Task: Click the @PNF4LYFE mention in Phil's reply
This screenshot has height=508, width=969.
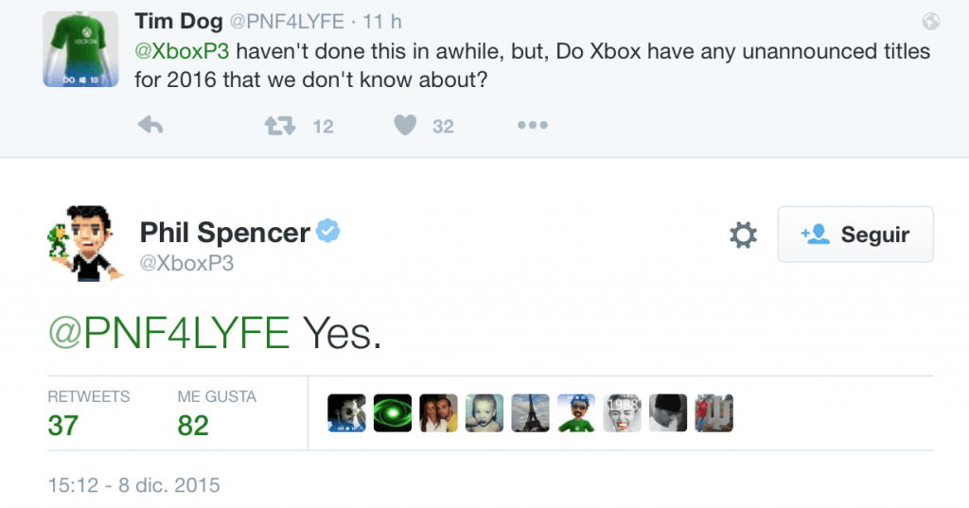Action: (x=168, y=333)
